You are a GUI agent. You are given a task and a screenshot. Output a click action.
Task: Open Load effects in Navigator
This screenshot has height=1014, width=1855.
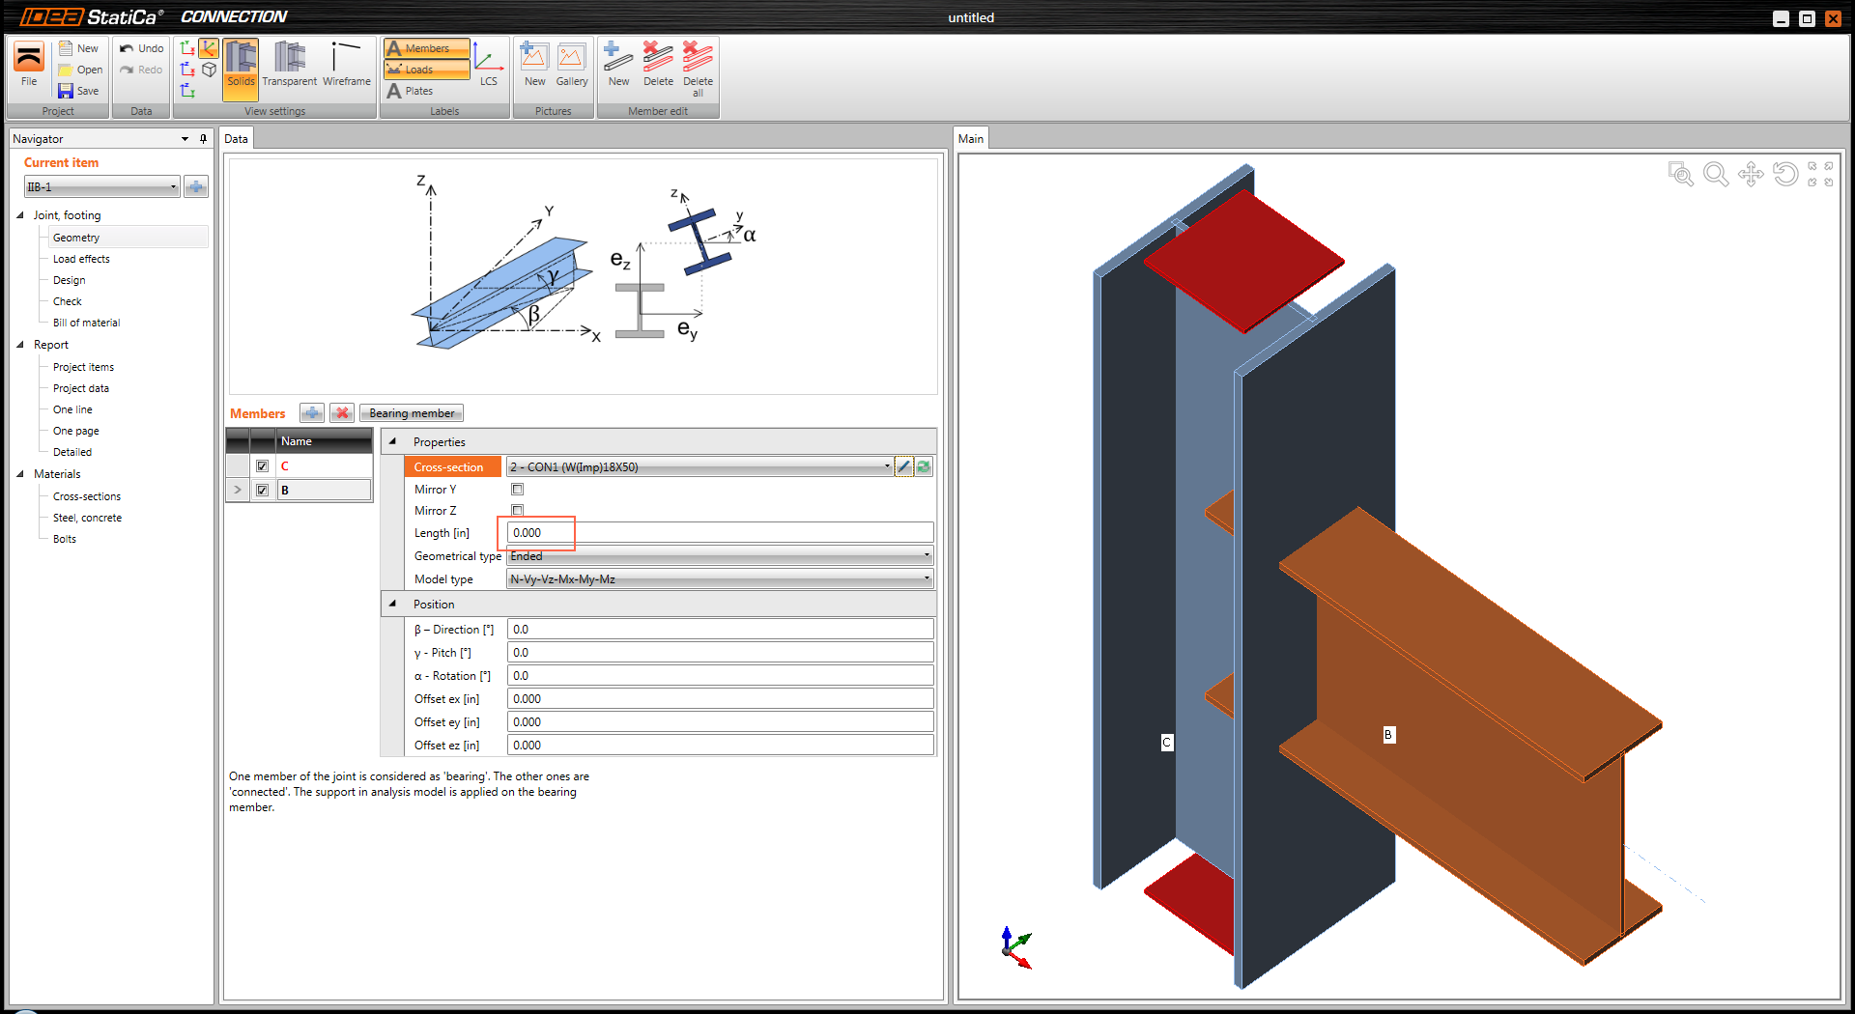click(81, 259)
